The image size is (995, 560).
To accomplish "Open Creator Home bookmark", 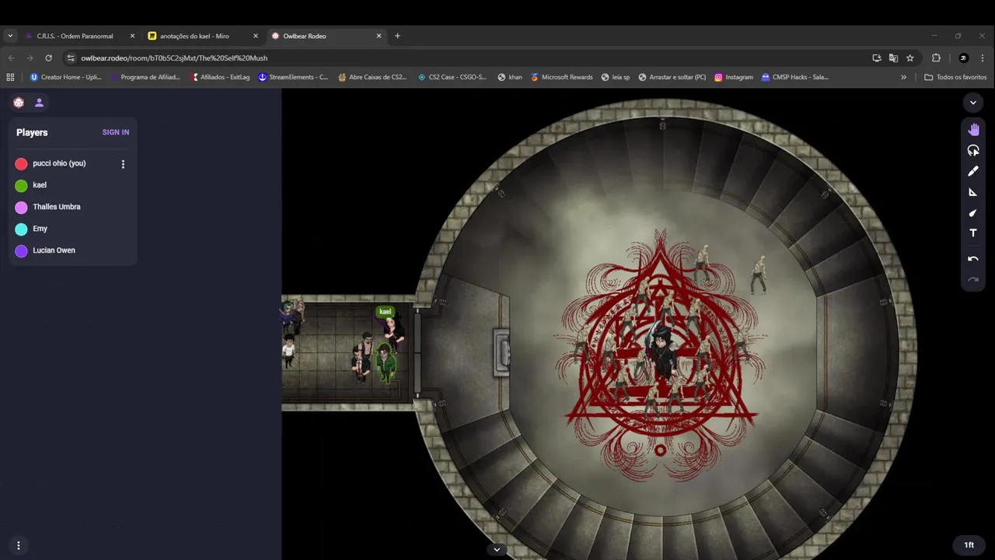I will tap(66, 77).
